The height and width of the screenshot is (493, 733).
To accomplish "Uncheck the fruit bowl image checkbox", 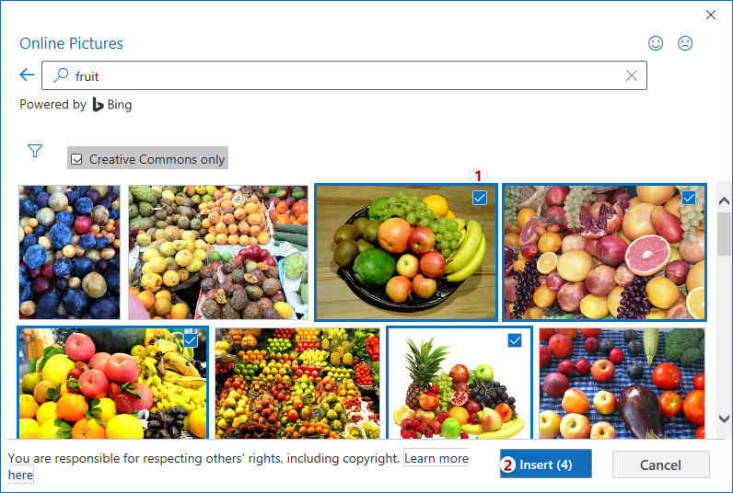I will click(480, 198).
